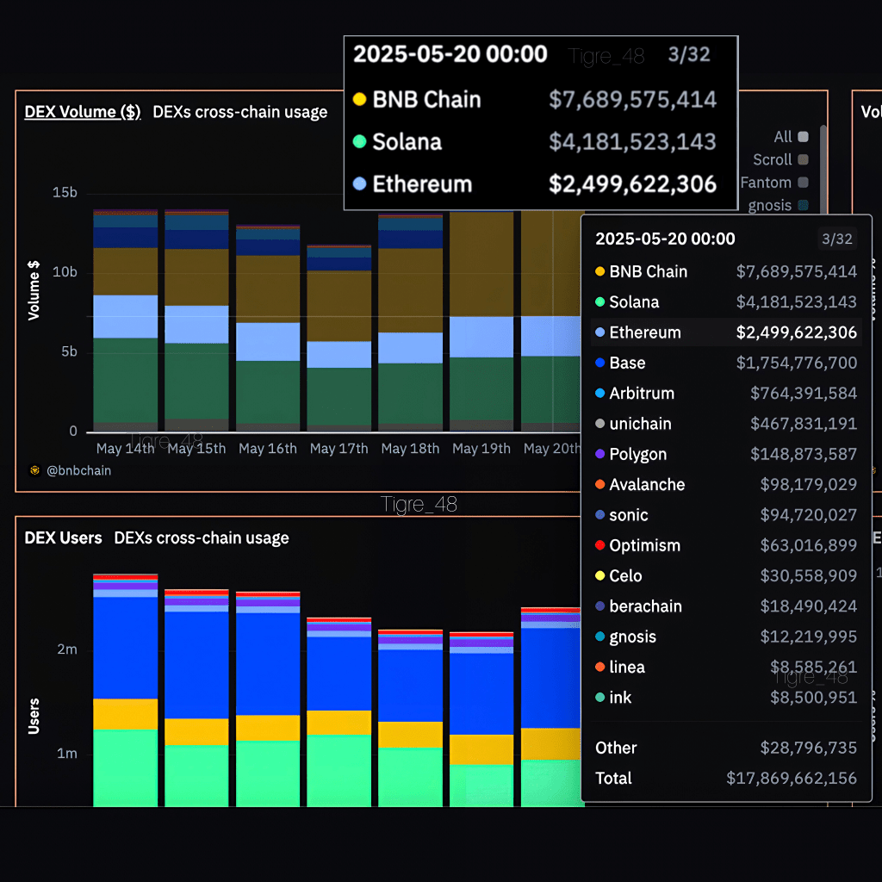Viewport: 882px width, 882px height.
Task: Open the DEX Users chart title
Action: [63, 538]
